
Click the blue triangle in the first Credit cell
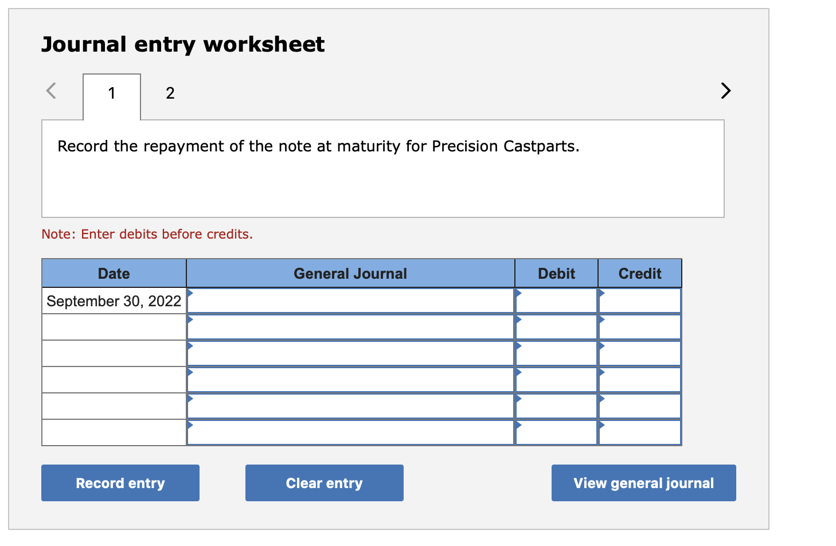click(601, 294)
